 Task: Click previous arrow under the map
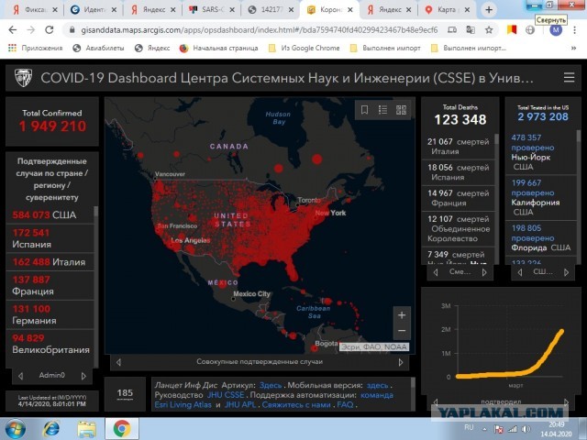pos(118,362)
